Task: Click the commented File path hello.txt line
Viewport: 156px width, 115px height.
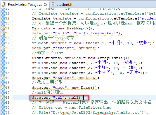Action: coord(90,112)
